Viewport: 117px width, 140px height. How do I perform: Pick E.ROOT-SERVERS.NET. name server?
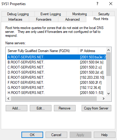(x=57, y=77)
